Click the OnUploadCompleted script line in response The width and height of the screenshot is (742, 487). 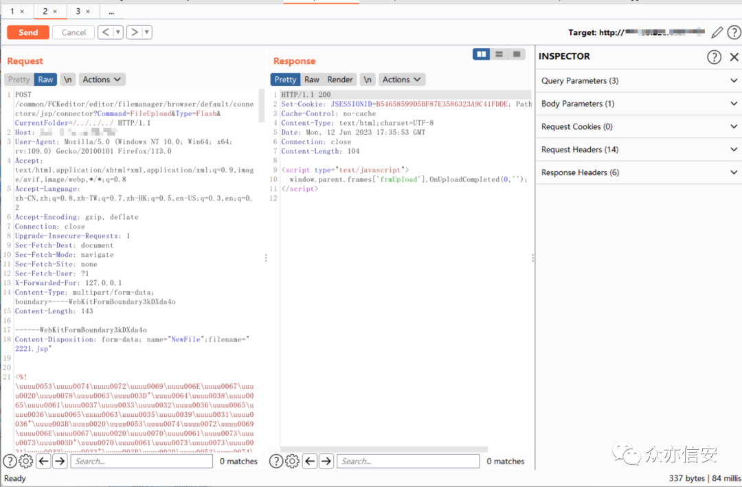point(408,179)
